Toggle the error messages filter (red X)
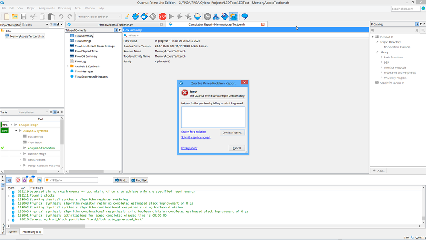This screenshot has width=426, height=240. [18, 180]
